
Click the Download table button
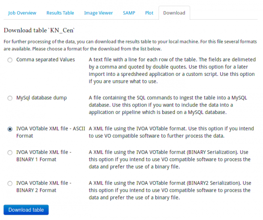tap(26, 210)
